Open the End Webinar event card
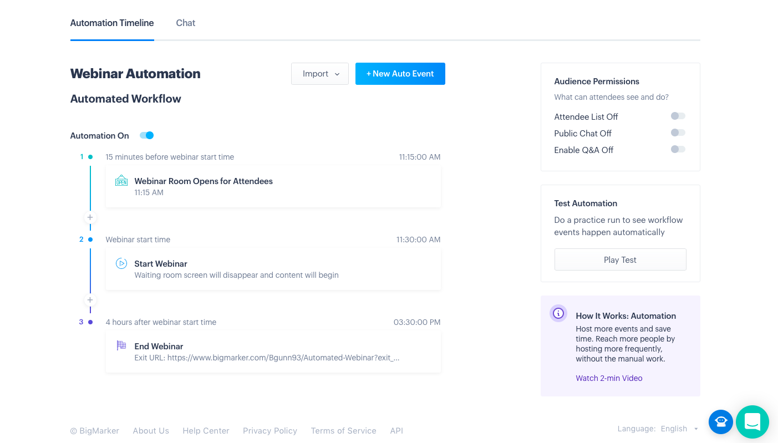This screenshot has width=778, height=443. (x=273, y=352)
